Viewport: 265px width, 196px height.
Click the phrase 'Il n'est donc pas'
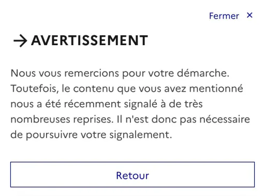click(x=156, y=119)
